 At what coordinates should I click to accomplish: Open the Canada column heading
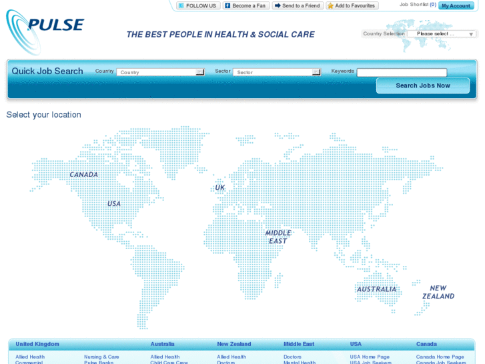point(426,344)
